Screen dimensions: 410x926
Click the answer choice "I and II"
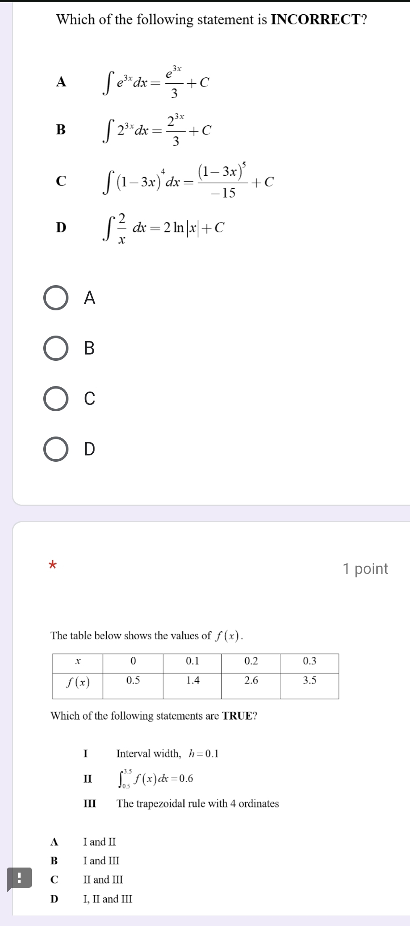tap(100, 842)
